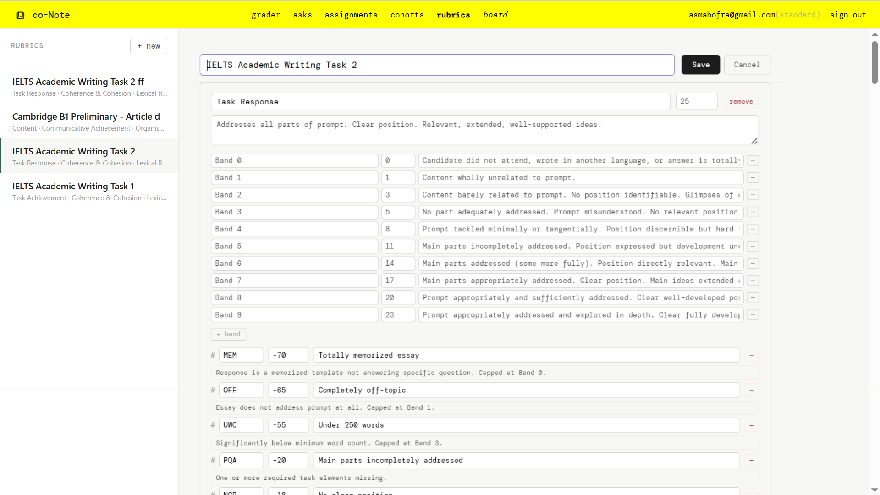Remove Band 3 row with minus button
The width and height of the screenshot is (880, 495).
[x=753, y=212]
